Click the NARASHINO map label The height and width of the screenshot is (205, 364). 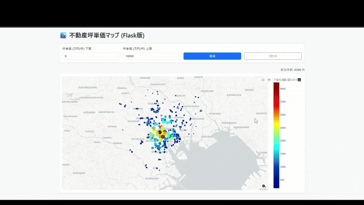(242, 127)
